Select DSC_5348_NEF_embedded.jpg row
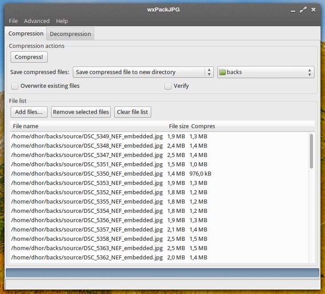This screenshot has height=294, width=325. point(159,146)
